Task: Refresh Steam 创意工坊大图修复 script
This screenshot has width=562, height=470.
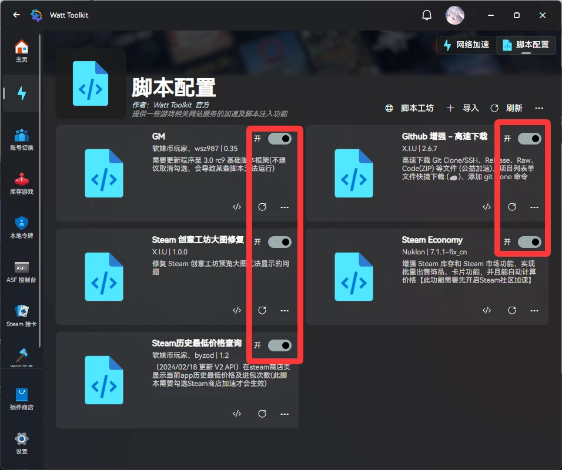Action: click(x=262, y=310)
